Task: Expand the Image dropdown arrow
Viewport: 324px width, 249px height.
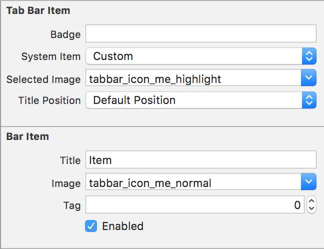Action: tap(309, 182)
